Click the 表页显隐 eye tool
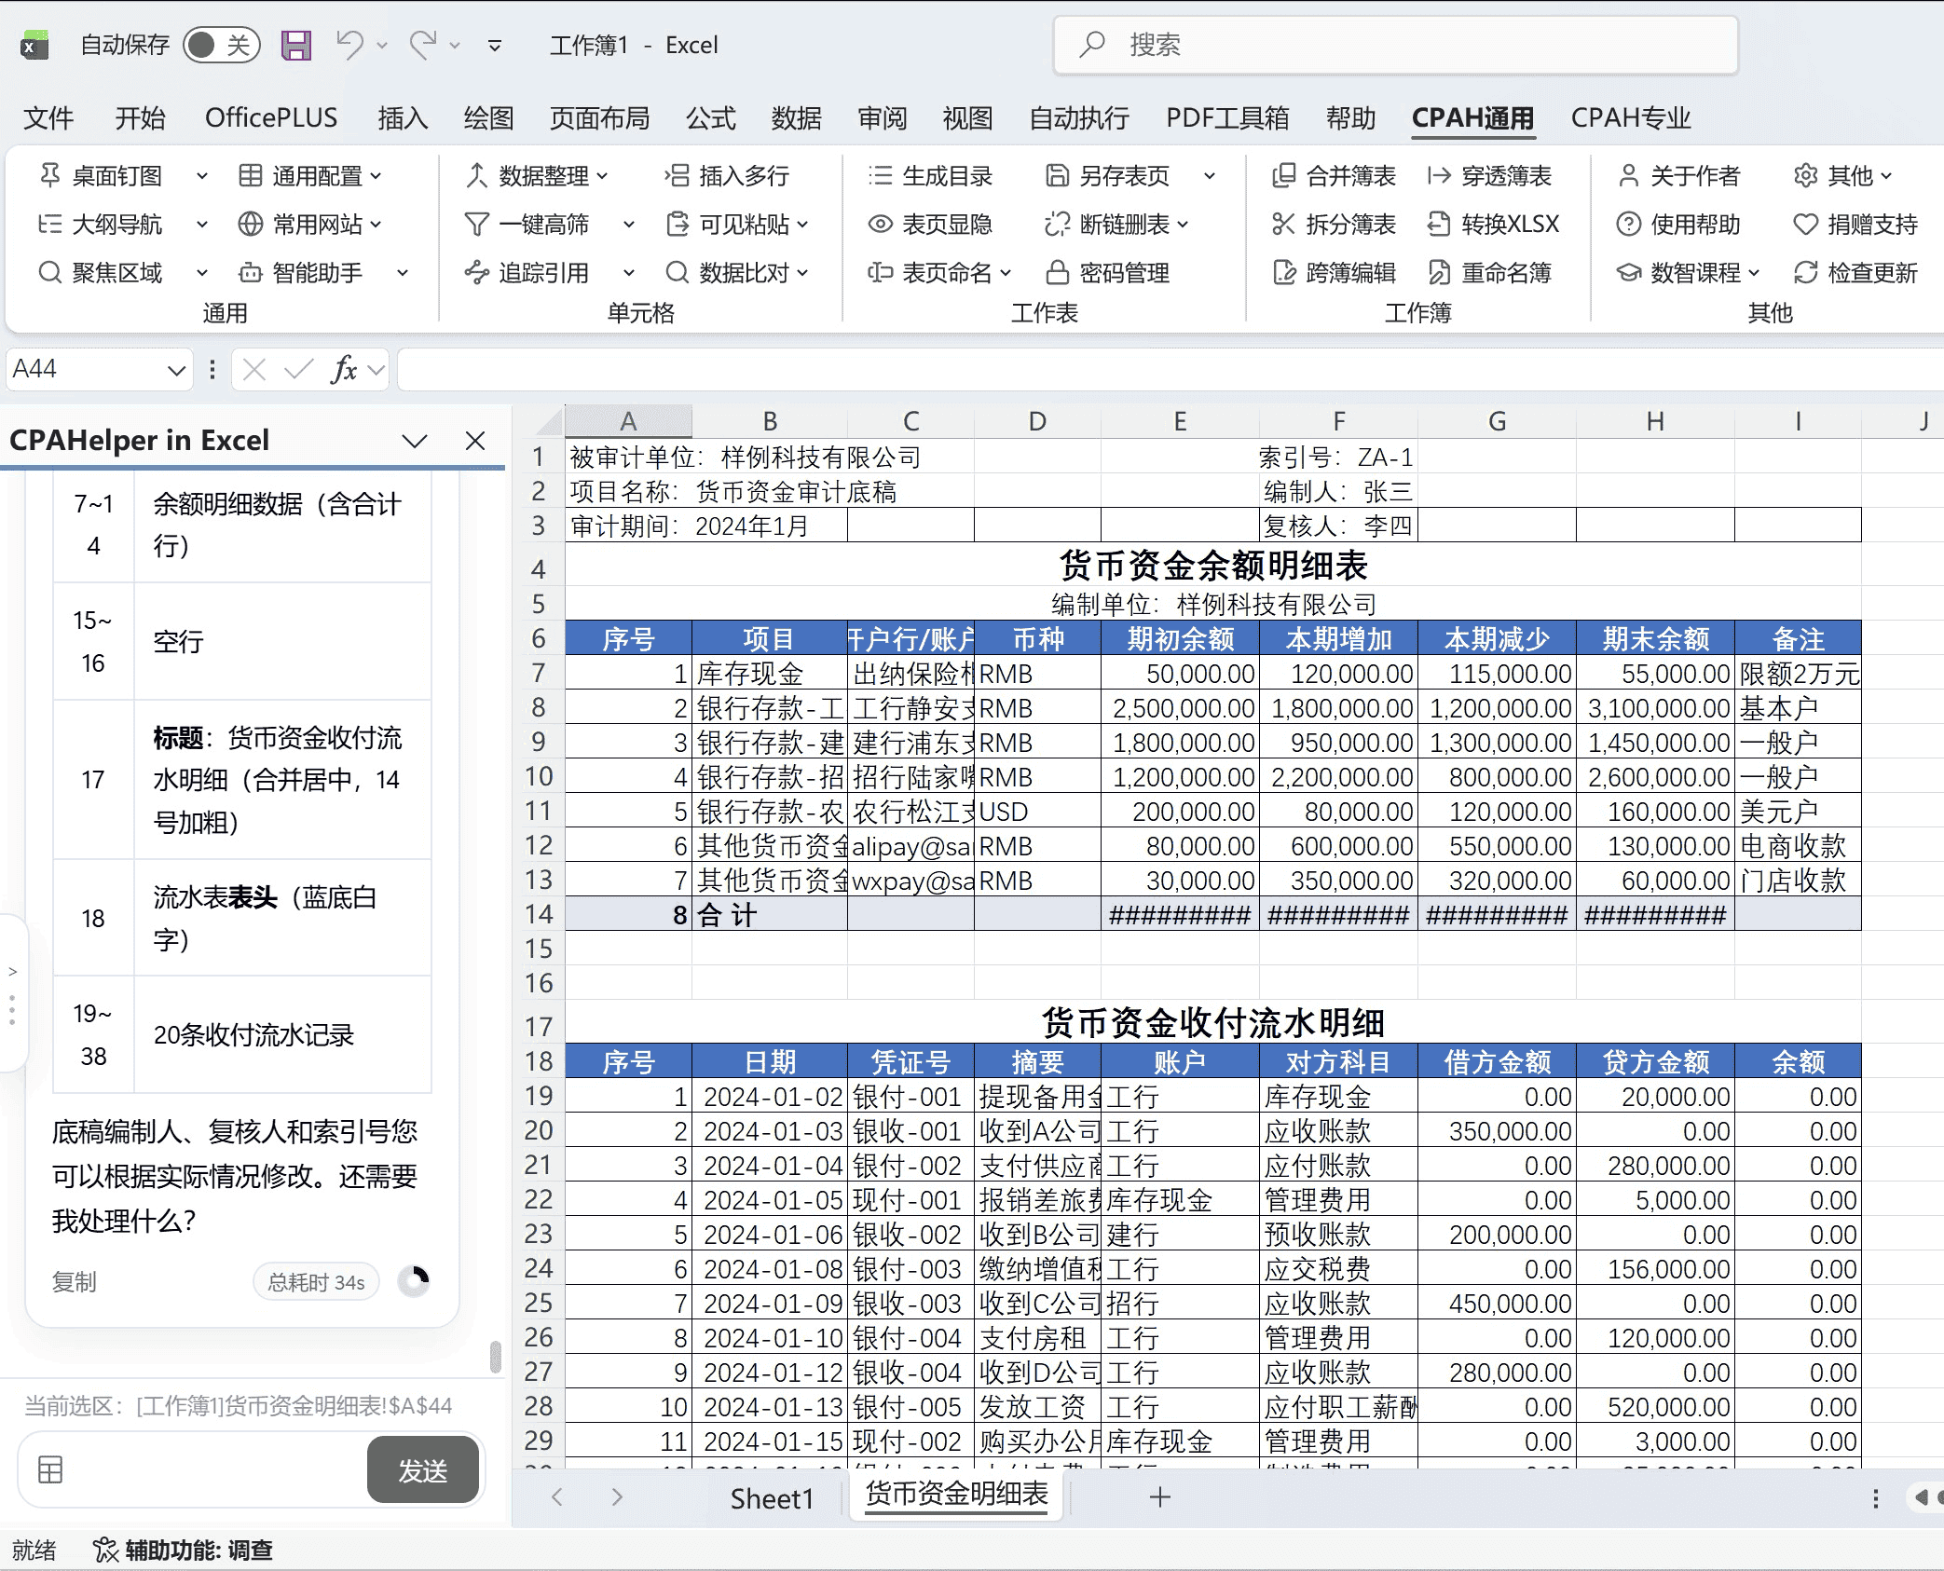 [x=930, y=224]
